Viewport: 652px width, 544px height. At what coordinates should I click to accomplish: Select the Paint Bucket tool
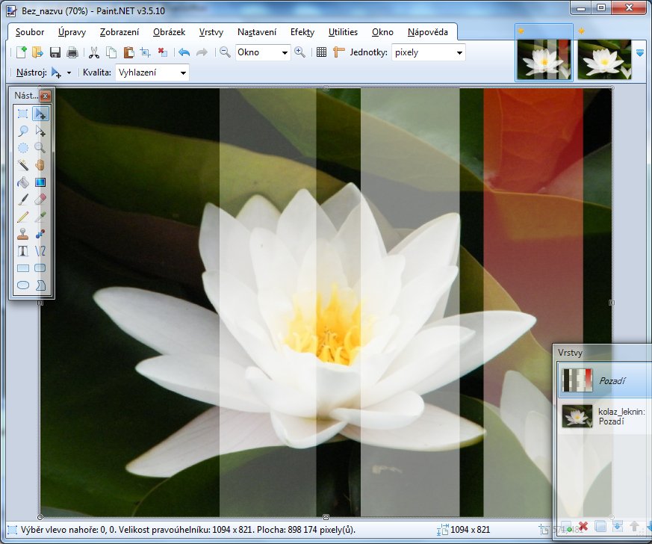tap(23, 182)
